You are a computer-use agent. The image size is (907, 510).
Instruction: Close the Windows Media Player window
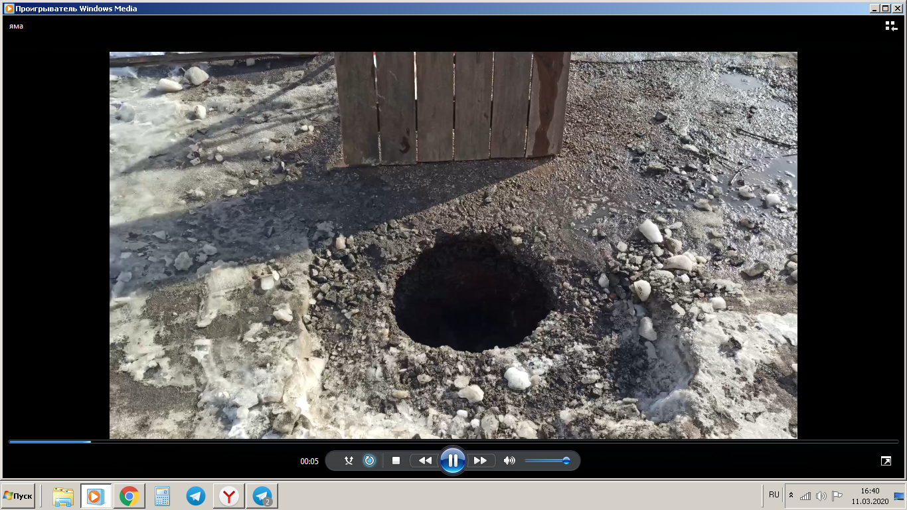point(896,8)
